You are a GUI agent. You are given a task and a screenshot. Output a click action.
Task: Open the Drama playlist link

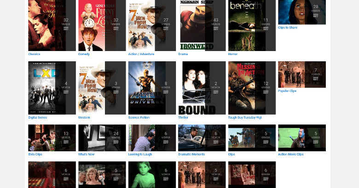pyautogui.click(x=183, y=54)
